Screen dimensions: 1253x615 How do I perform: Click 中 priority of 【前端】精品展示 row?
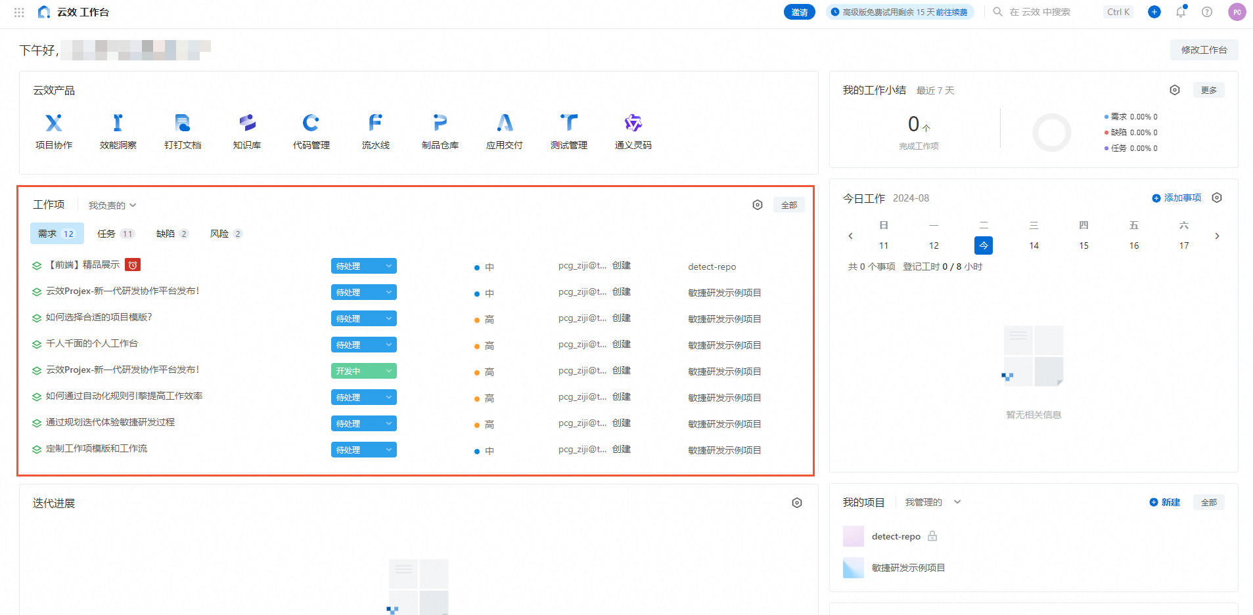[x=484, y=267]
